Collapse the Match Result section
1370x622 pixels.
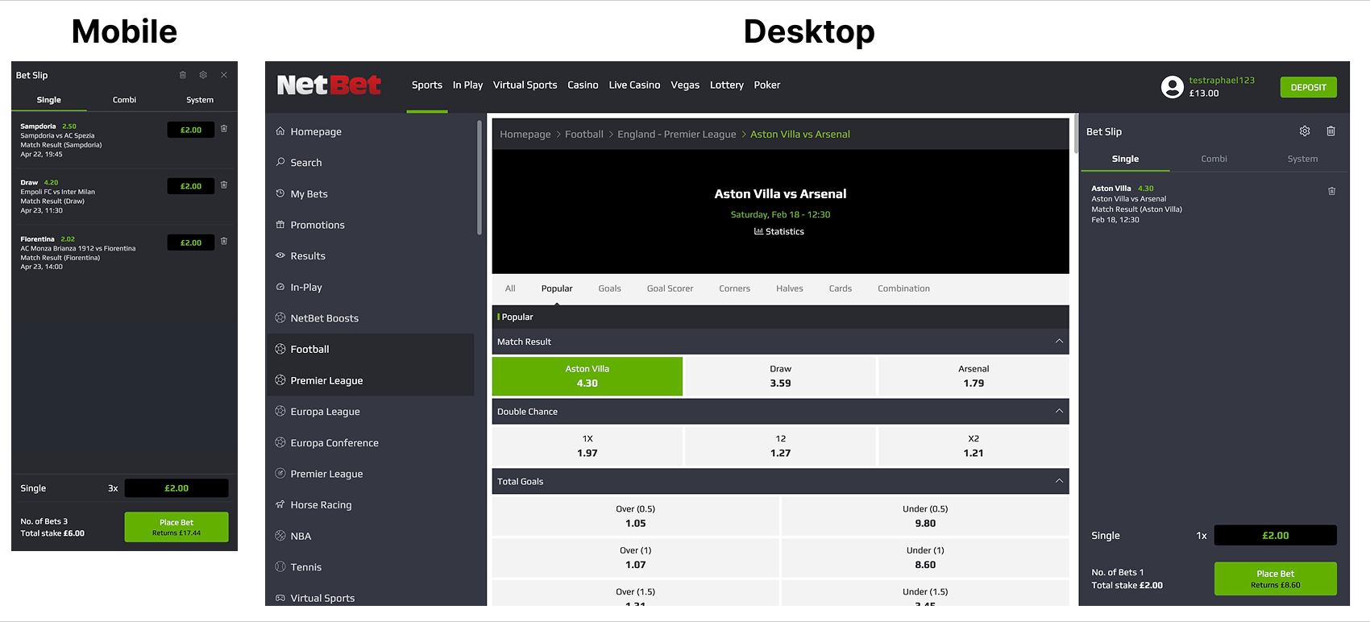pos(1059,342)
